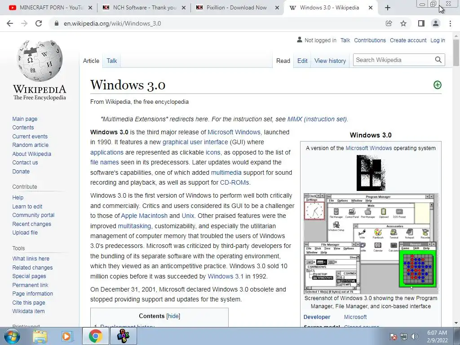Click the Windows 3.0 logo thumbnail
The height and width of the screenshot is (345, 460).
[371, 173]
